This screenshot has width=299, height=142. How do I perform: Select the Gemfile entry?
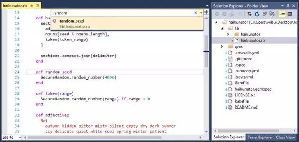(242, 83)
